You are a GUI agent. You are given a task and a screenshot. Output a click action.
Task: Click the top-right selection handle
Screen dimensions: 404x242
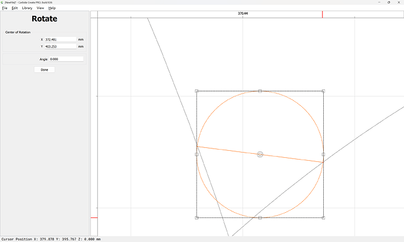(x=323, y=91)
